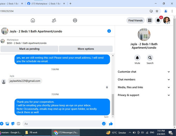
Task: Click the weather 15°C Smoke widget
Action: click(x=116, y=132)
